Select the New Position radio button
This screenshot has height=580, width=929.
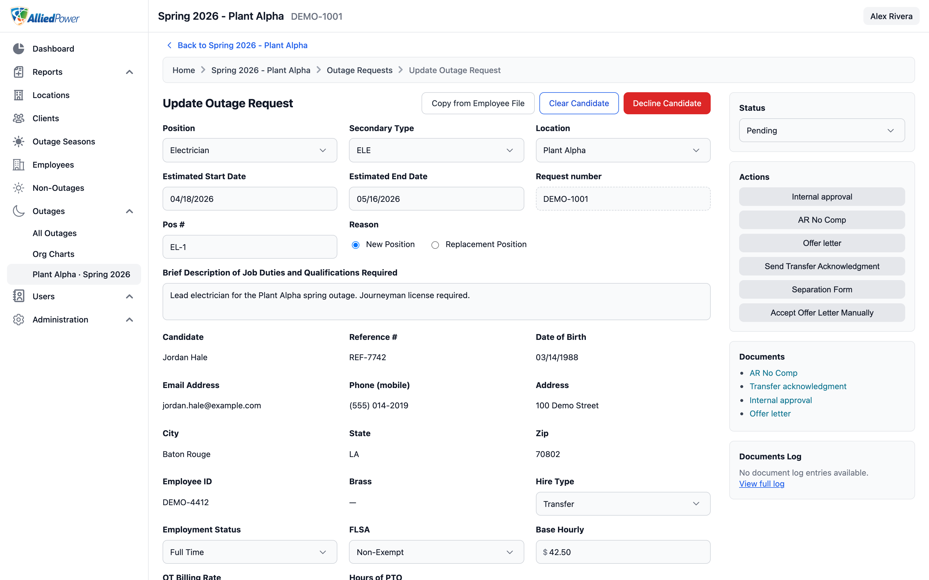click(x=355, y=245)
